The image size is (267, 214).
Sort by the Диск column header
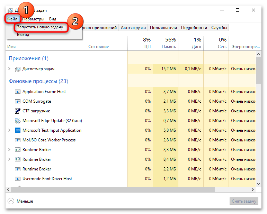click(191, 44)
